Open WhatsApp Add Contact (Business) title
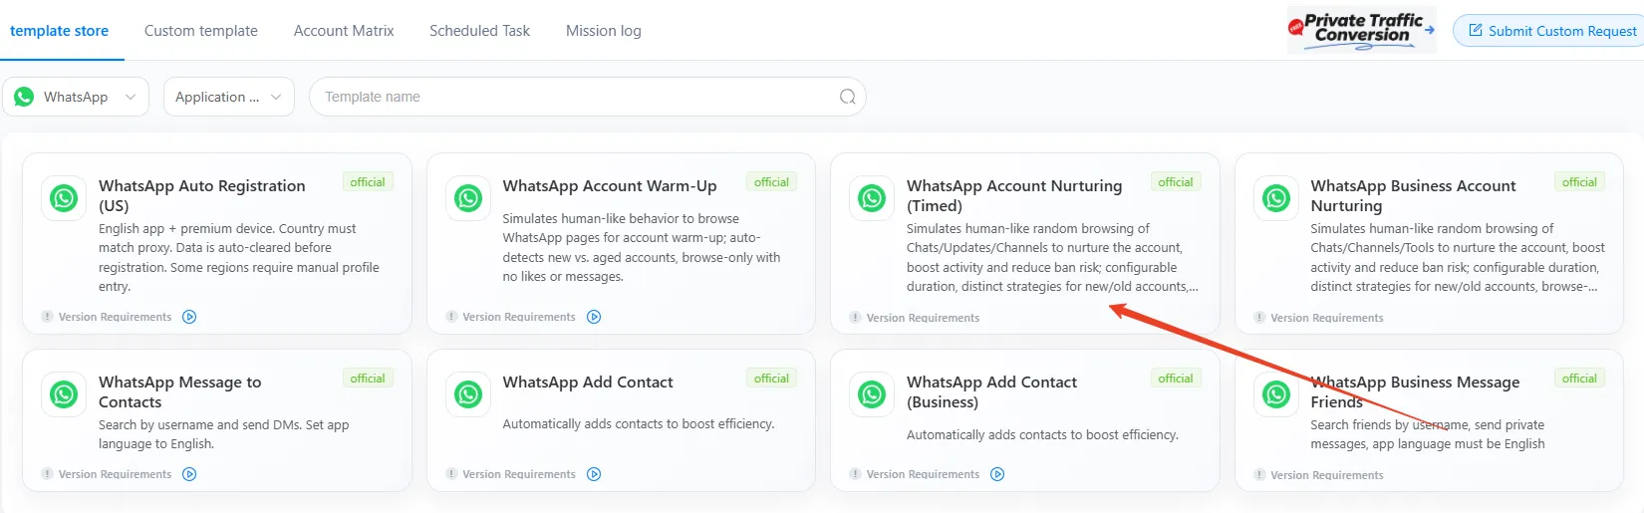 pos(991,391)
